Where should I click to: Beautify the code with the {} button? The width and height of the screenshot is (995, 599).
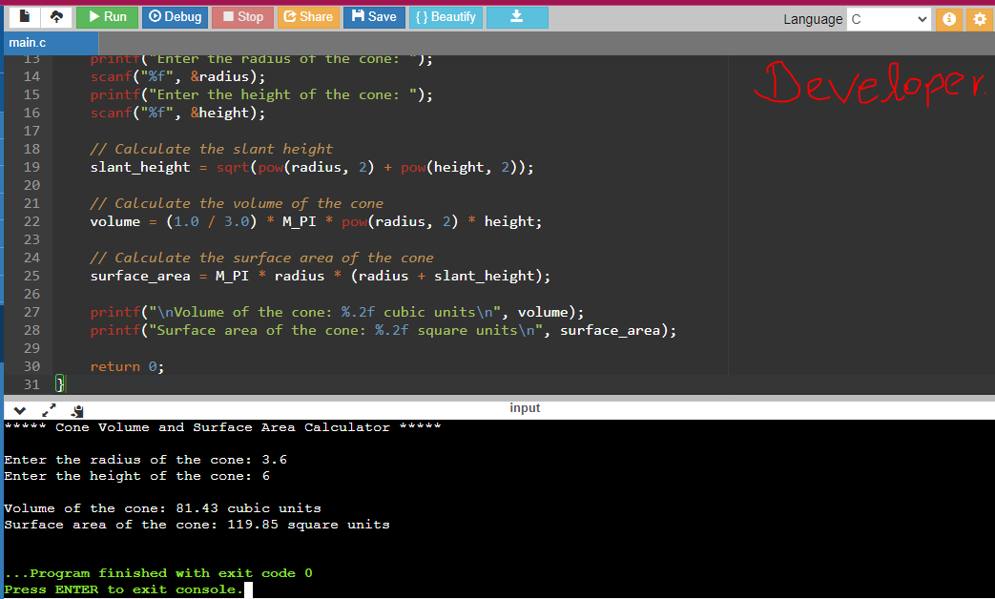446,16
